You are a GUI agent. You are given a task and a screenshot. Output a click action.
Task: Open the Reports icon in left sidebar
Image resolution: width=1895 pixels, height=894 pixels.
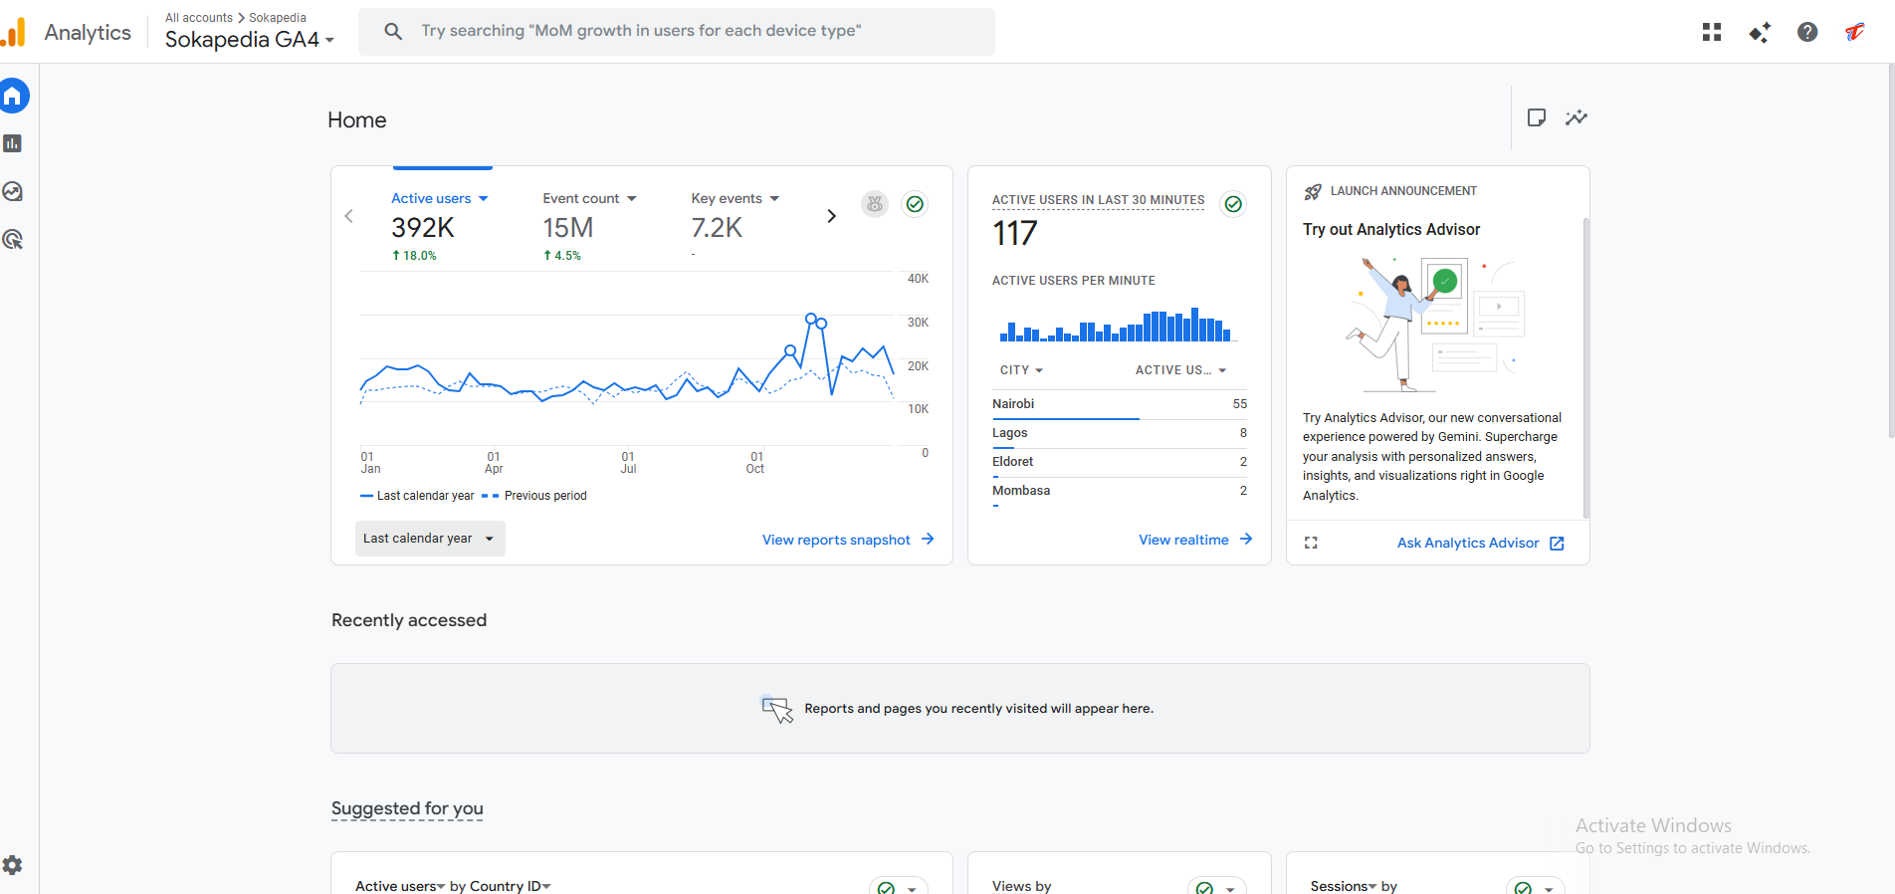tap(13, 143)
